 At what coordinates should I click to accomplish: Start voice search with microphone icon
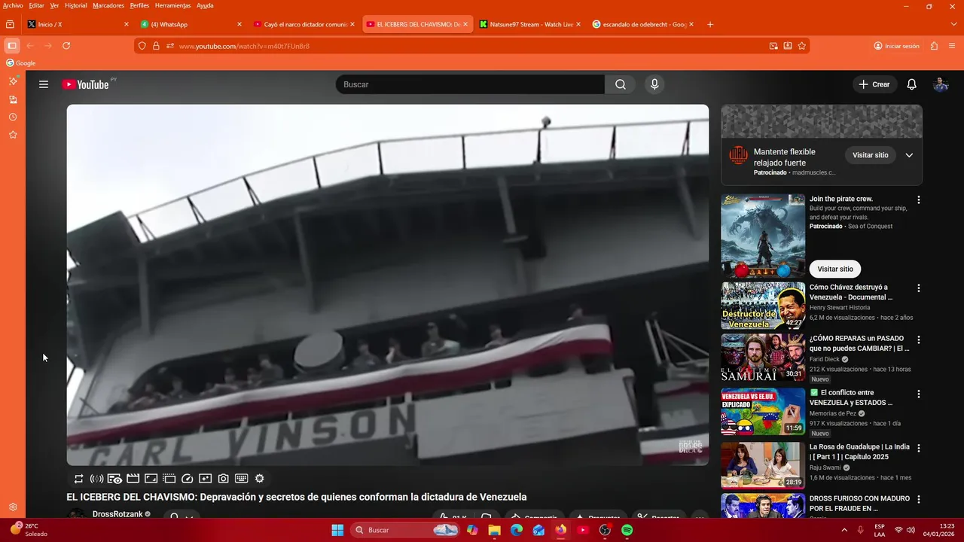[654, 84]
